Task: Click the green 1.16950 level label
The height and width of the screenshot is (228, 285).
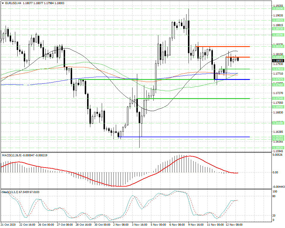Action: tap(278, 107)
